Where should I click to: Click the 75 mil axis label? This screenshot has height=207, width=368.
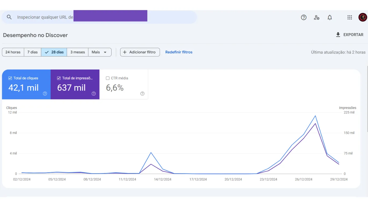(348, 153)
